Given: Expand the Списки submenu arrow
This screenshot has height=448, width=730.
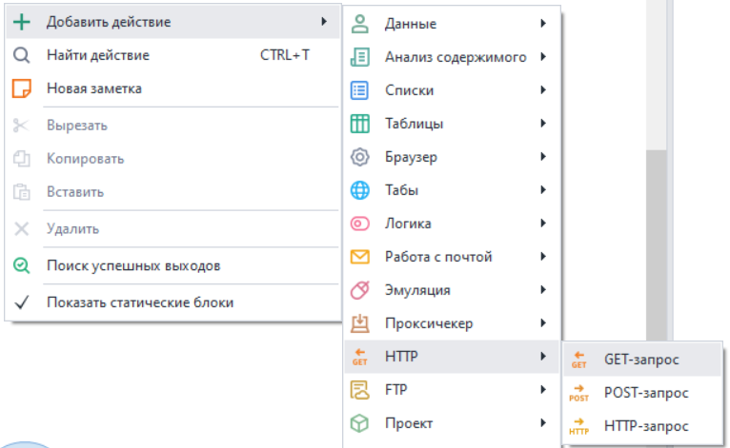Looking at the screenshot, I should [542, 90].
